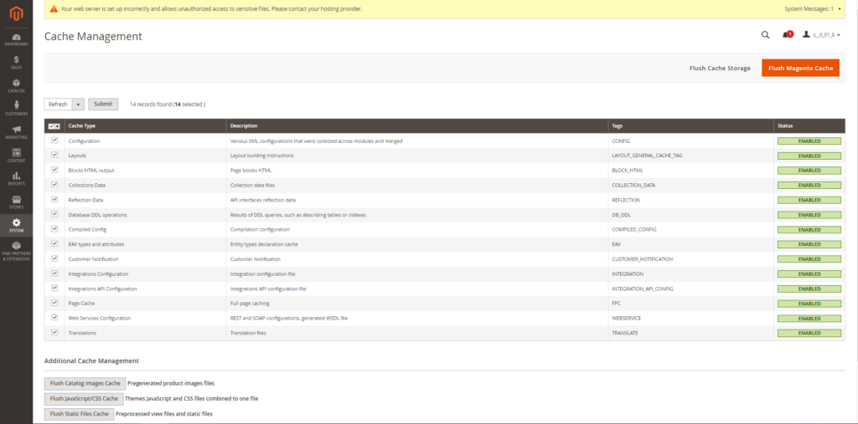Uncheck the Web Services Configuration checkbox
Image resolution: width=858 pixels, height=424 pixels.
(x=54, y=318)
